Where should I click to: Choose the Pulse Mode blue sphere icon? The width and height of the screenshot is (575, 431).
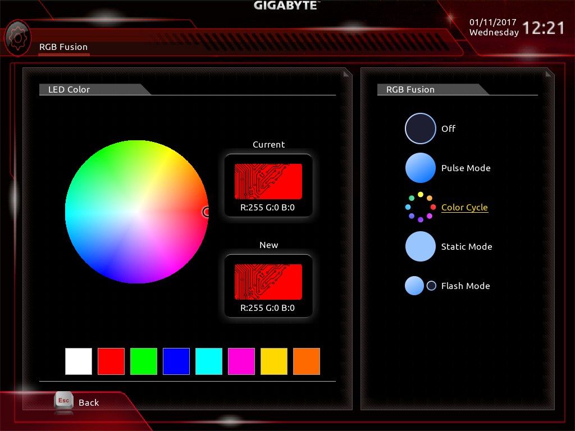click(x=420, y=168)
